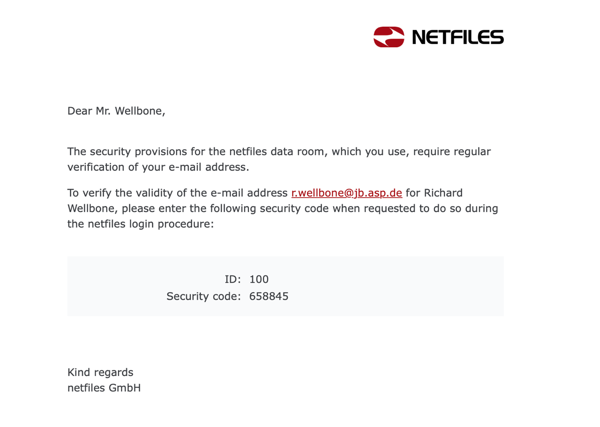Screen dimensions: 600x427
Task: Click the security code value 658845
Action: pyautogui.click(x=269, y=296)
